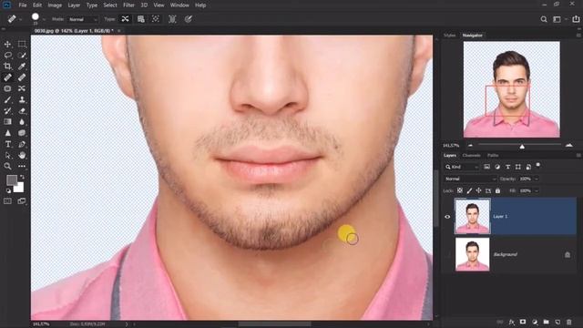Click the white background color swatch
The width and height of the screenshot is (583, 328).
pyautogui.click(x=19, y=188)
